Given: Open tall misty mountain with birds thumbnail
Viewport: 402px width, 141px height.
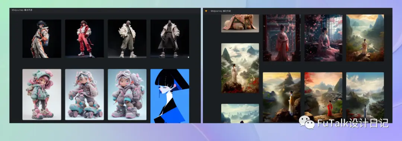Looking at the screenshot, I should [240, 68].
